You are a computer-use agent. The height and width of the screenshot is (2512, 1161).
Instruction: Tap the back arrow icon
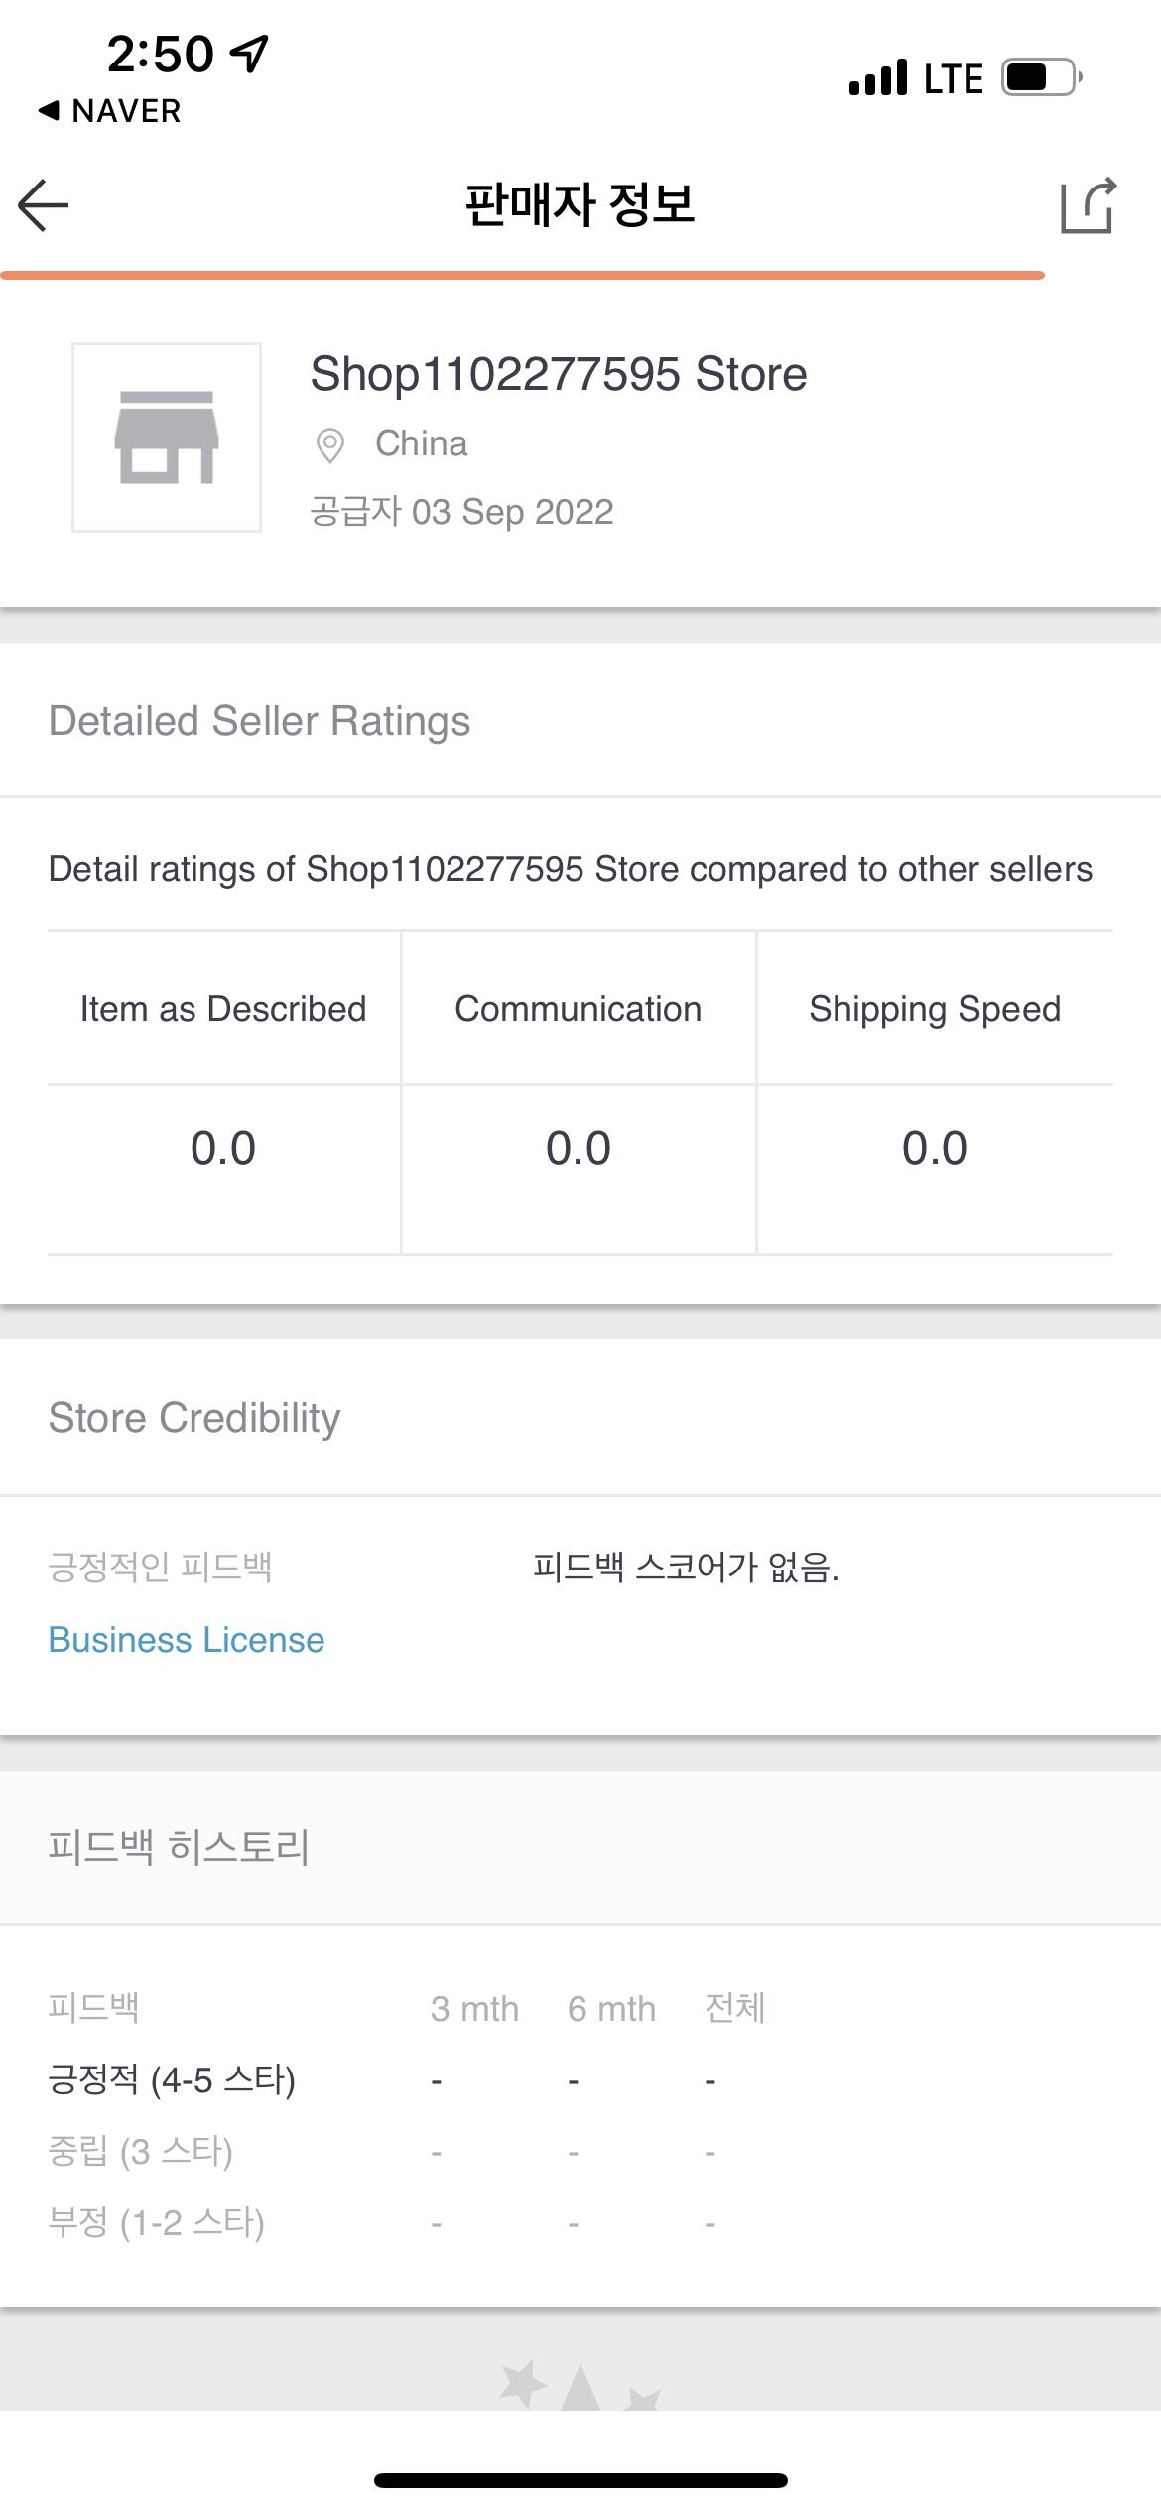coord(44,205)
